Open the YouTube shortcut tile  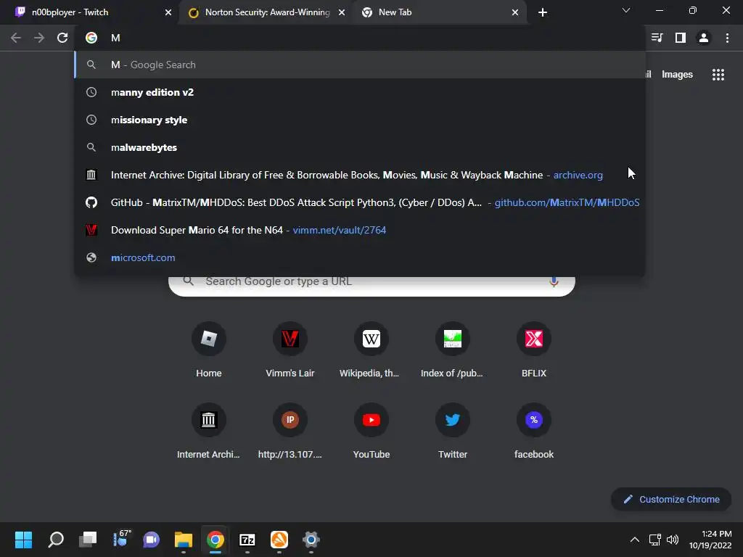coord(371,432)
